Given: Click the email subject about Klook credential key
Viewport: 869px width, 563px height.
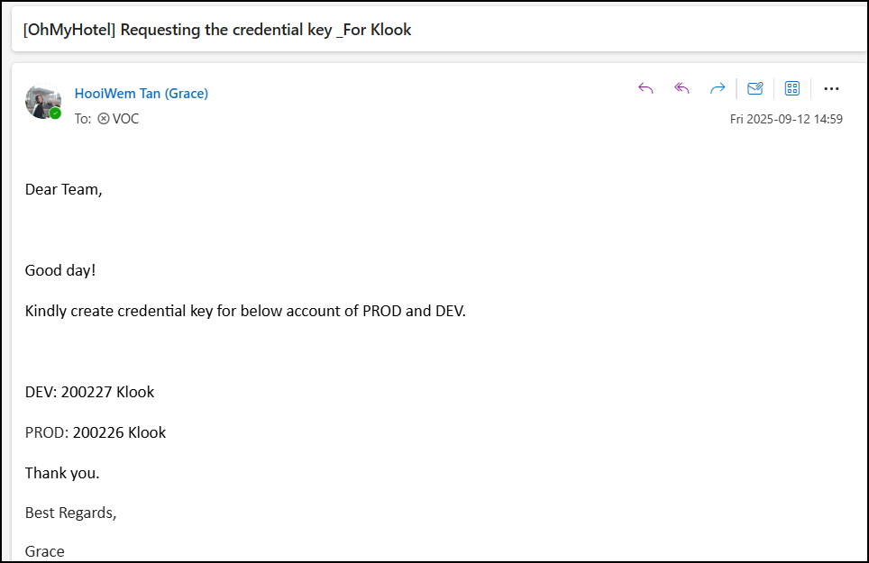Looking at the screenshot, I should coord(217,30).
